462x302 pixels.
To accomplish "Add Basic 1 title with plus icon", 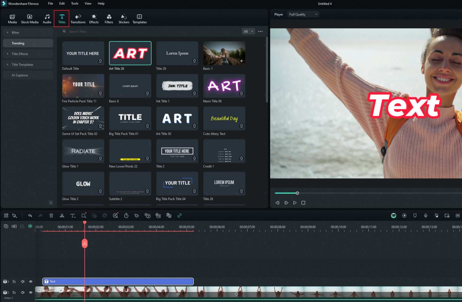I will click(242, 61).
